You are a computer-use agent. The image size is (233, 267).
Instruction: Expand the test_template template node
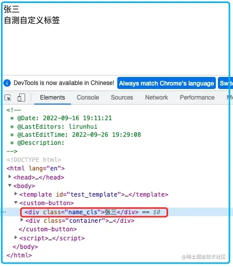pyautogui.click(x=16, y=194)
